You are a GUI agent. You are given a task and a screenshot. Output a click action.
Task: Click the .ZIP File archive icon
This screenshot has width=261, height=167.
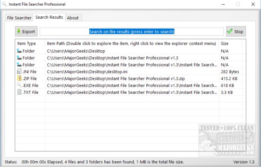point(19,78)
